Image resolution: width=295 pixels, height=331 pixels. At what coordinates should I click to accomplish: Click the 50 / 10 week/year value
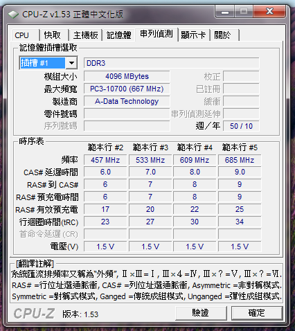point(241,126)
